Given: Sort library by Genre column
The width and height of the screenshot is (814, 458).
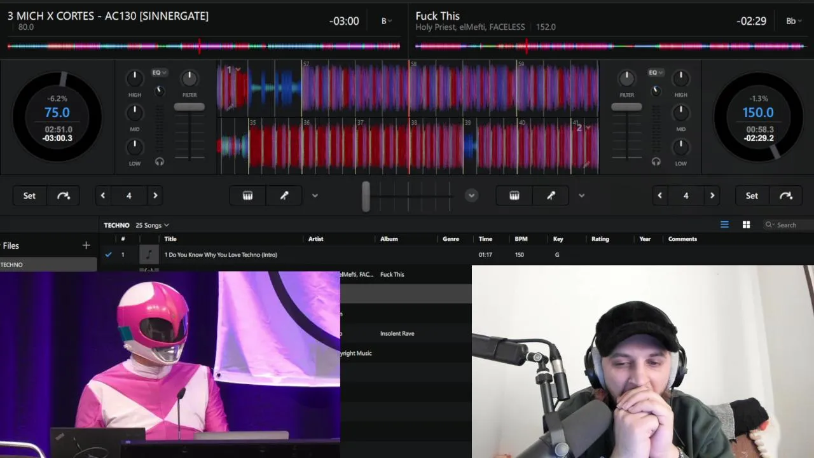Looking at the screenshot, I should tap(451, 239).
